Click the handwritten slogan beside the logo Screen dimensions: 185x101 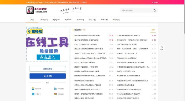click(71, 10)
